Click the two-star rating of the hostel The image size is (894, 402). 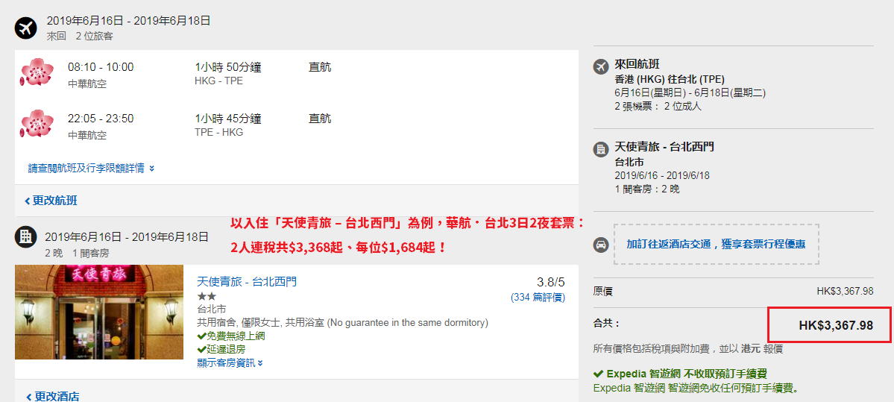(207, 297)
